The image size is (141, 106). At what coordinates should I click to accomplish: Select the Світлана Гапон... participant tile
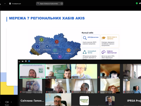[32, 100]
